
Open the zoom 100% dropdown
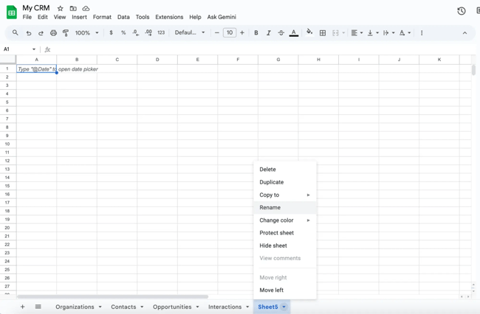(x=87, y=32)
